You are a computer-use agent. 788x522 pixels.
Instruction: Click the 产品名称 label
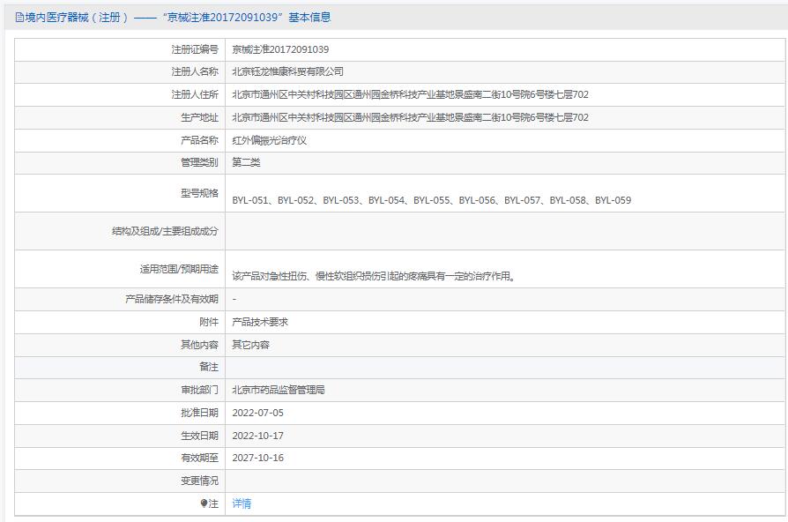pos(199,140)
